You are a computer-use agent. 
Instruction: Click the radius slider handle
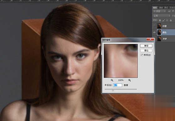click(x=113, y=90)
